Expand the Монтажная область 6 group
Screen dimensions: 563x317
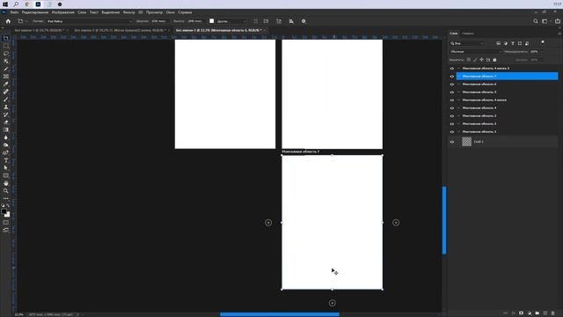click(x=458, y=85)
